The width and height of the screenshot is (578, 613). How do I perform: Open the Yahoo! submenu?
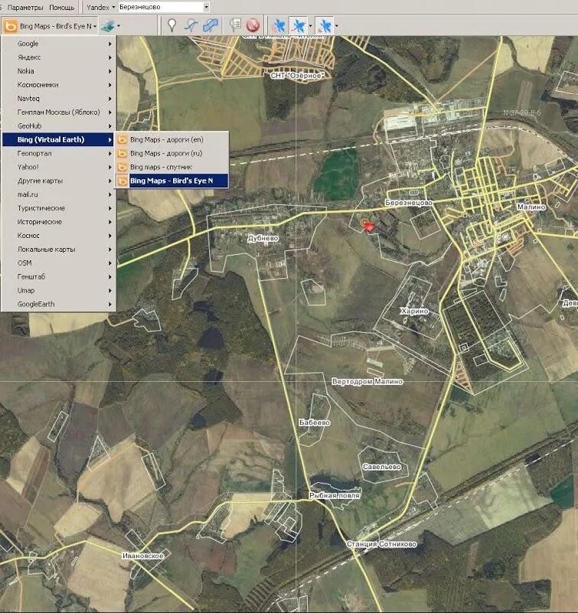pos(59,167)
